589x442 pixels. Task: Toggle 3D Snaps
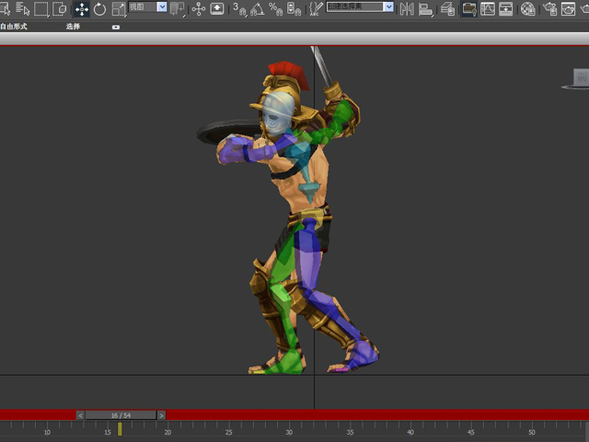(x=239, y=9)
